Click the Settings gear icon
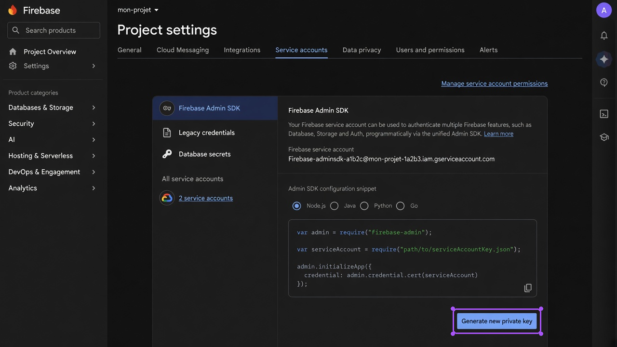The height and width of the screenshot is (347, 617). (13, 66)
